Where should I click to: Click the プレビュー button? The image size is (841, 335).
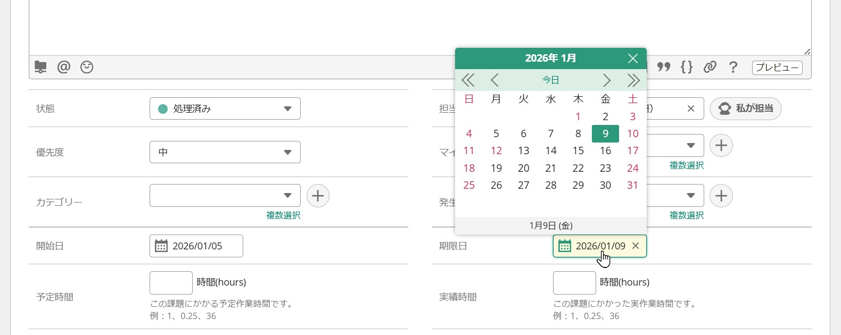click(x=777, y=68)
